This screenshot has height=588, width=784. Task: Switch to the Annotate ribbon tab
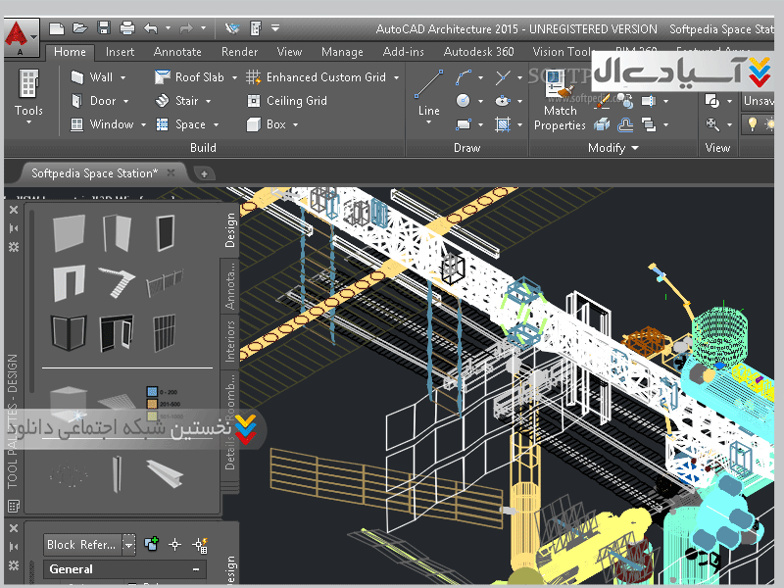(177, 52)
